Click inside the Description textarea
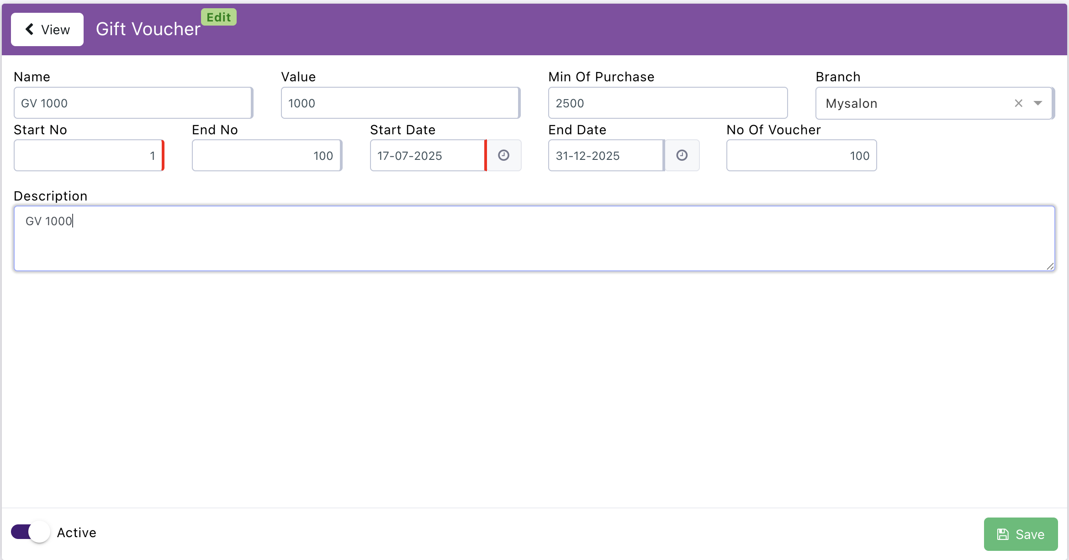Viewport: 1069px width, 560px height. coord(534,238)
